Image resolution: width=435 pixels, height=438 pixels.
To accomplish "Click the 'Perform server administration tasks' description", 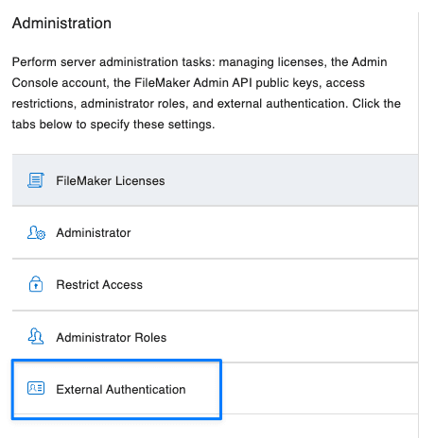I will [206, 93].
